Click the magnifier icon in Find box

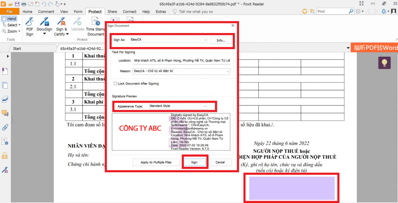[x=351, y=11]
